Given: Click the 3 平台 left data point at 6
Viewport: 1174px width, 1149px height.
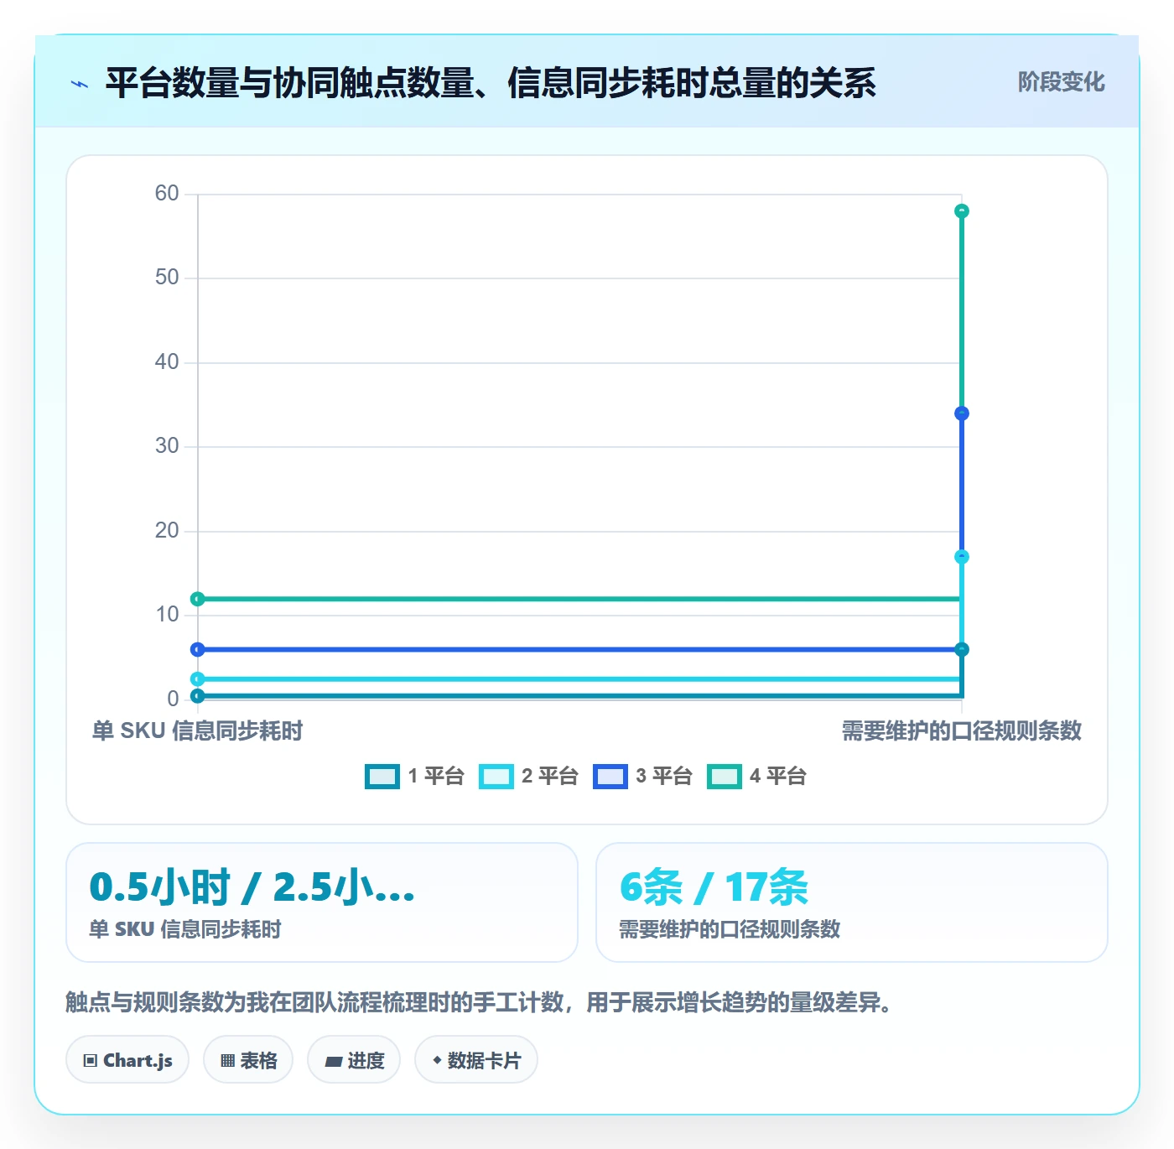Looking at the screenshot, I should click(198, 649).
